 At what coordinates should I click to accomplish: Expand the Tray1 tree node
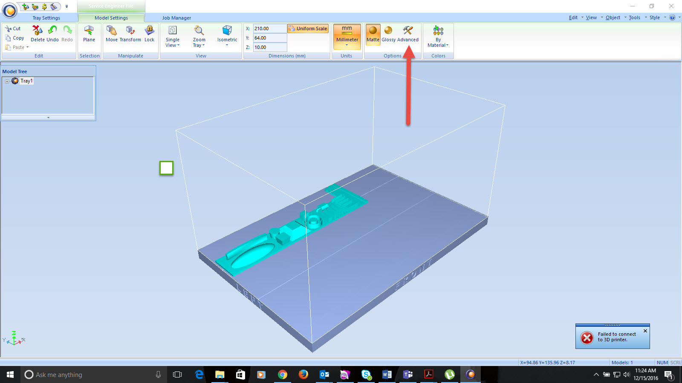[x=7, y=81]
